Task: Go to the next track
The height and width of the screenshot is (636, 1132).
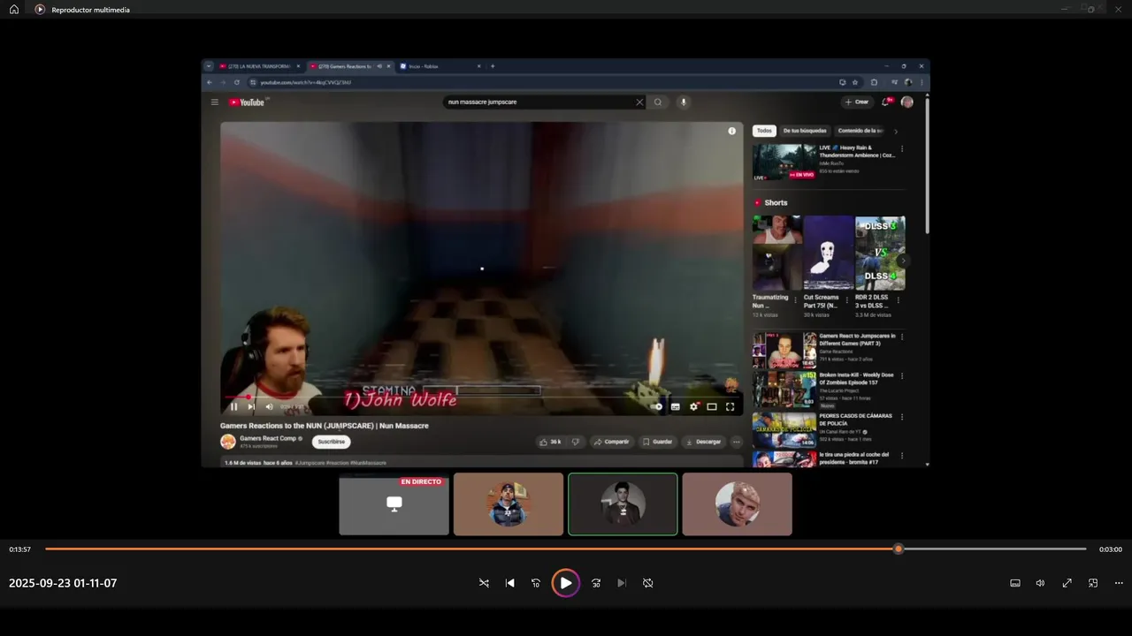Action: point(622,583)
